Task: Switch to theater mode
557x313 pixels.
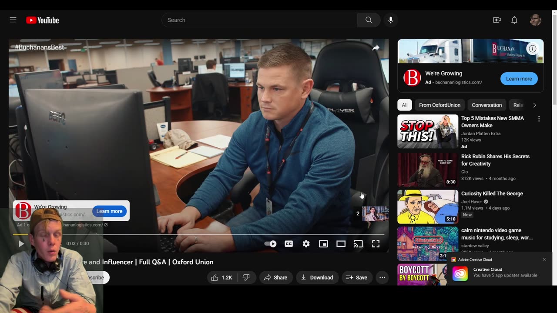Action: tap(341, 244)
